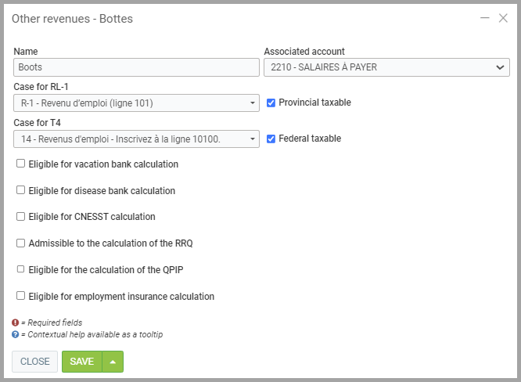Viewport: 521px width, 382px height.
Task: Close the Other revenues dialog with X
Action: tap(503, 18)
